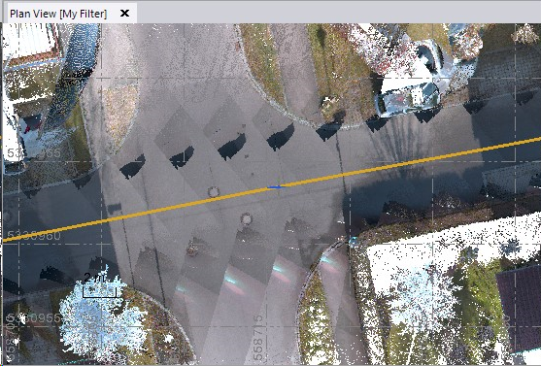Image resolution: width=541 pixels, height=366 pixels.
Task: Click the 5336955 grid label at lower left
Action: (x=34, y=317)
